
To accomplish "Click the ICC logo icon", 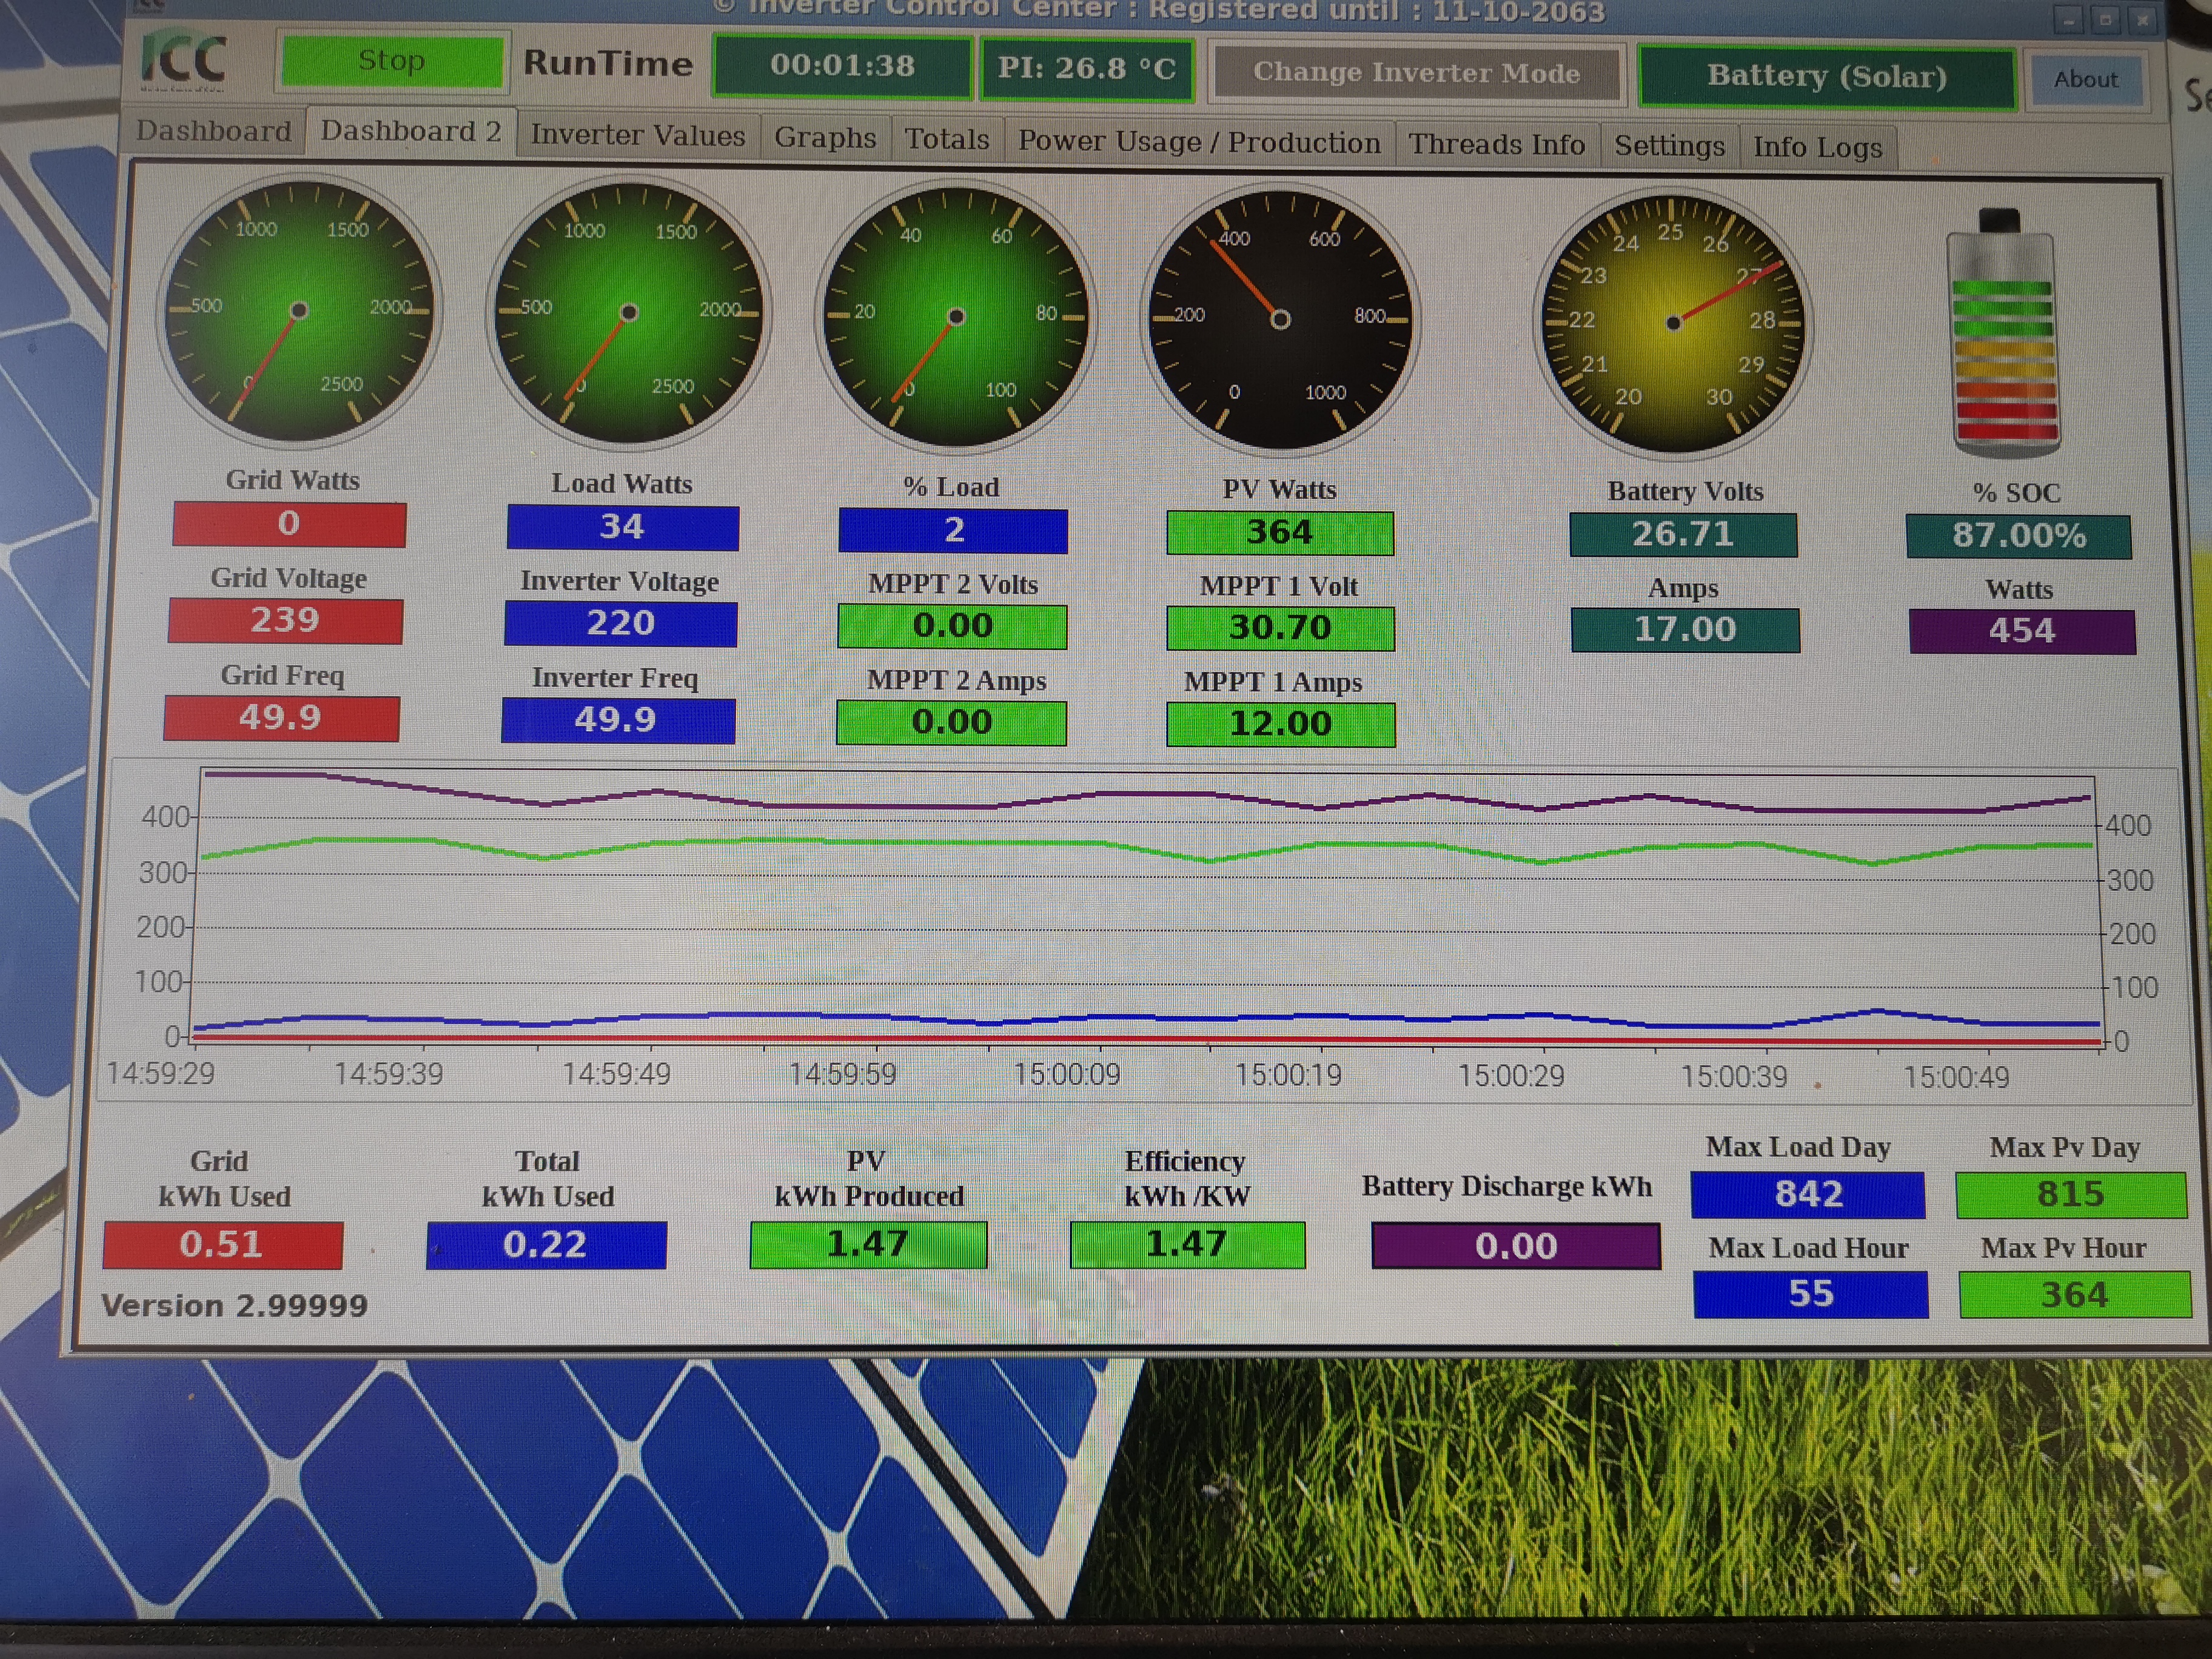I will [185, 60].
